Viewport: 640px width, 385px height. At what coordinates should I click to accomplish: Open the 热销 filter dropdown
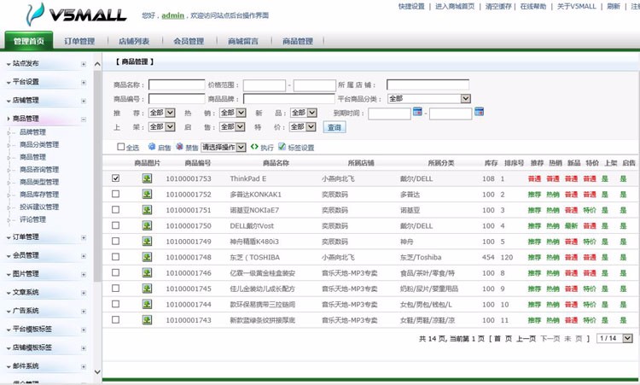tap(233, 113)
